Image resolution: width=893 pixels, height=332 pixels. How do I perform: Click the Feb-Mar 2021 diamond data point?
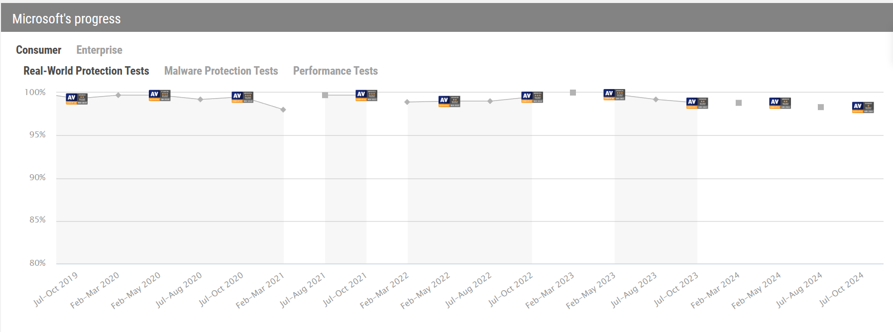(x=283, y=110)
